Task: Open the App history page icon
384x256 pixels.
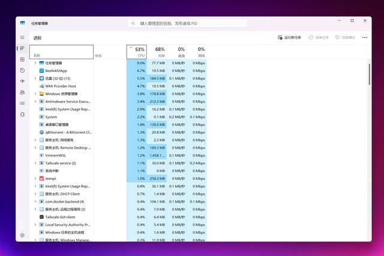Action: [x=22, y=71]
